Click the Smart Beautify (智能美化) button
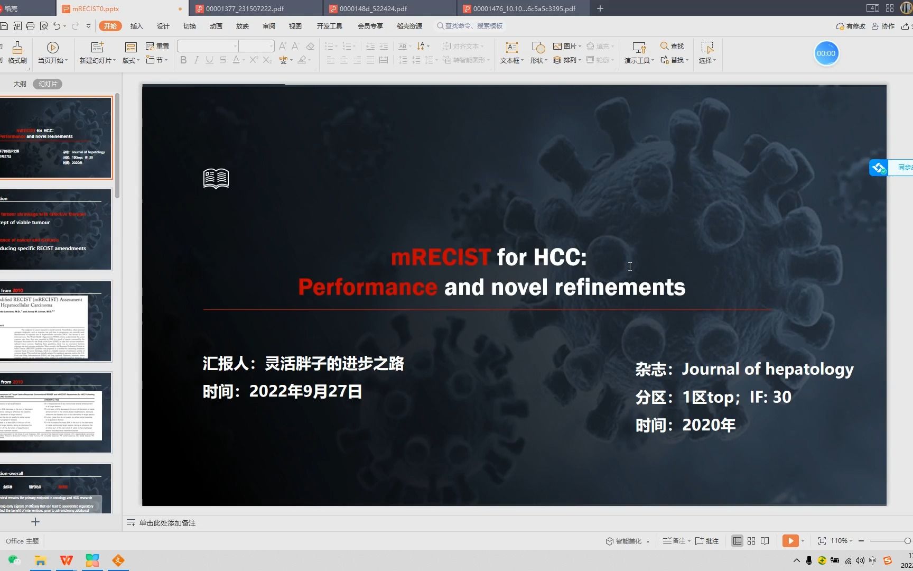The width and height of the screenshot is (913, 571). pyautogui.click(x=627, y=541)
